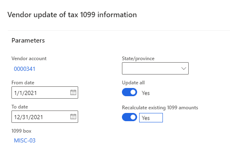This screenshot has height=167, width=230.
Task: Click the From date field showing 1/1/2021
Action: click(45, 93)
